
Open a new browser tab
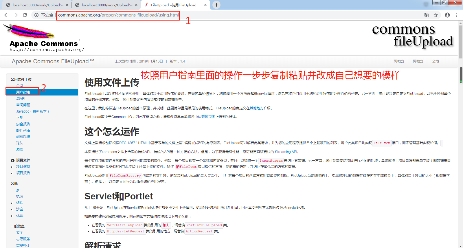216,5
